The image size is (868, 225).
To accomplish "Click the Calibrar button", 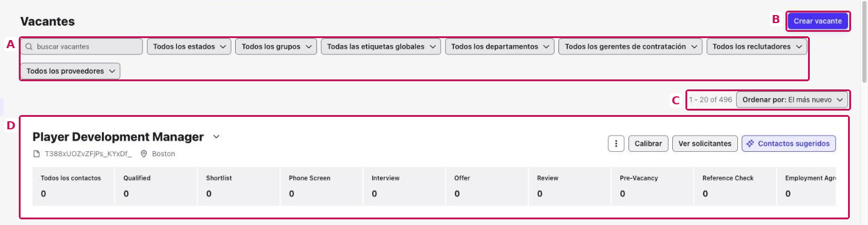I will tap(648, 144).
